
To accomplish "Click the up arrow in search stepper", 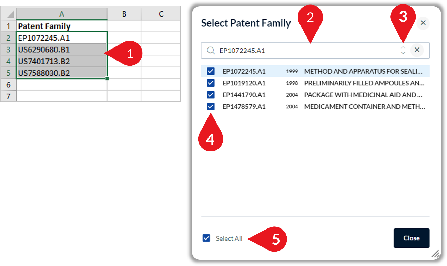I will (403, 47).
